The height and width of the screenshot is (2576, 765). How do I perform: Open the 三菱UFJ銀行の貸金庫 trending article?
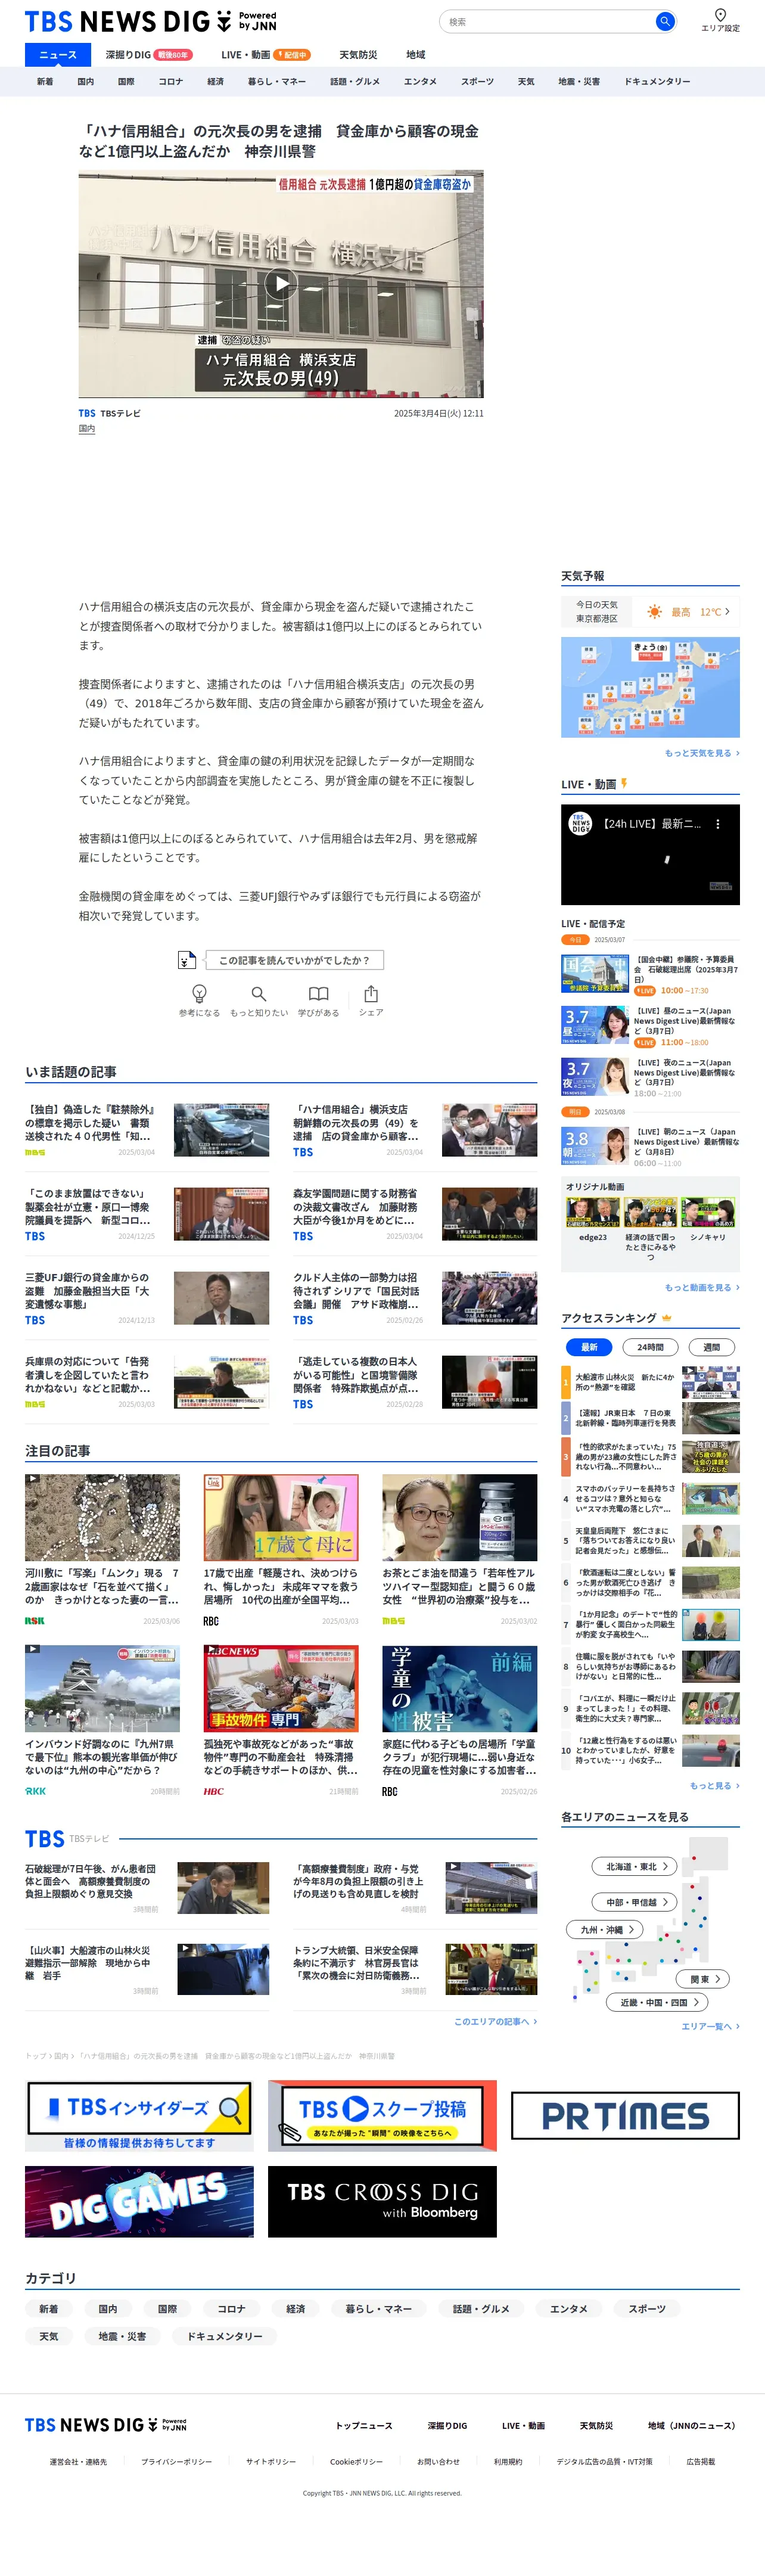coord(147,1298)
